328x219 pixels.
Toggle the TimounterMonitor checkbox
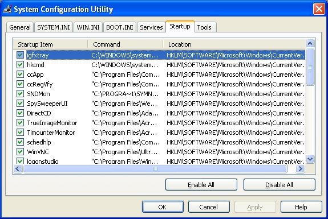[x=20, y=133]
